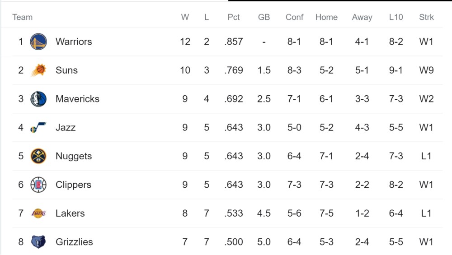Click the Team column header
This screenshot has width=452, height=255.
pyautogui.click(x=22, y=17)
